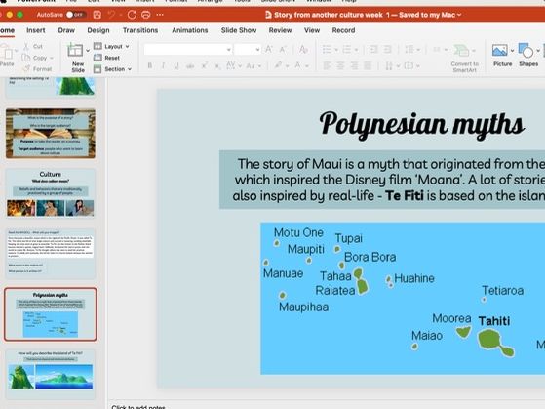Expand the Copy dropdown arrow
The image size is (545, 409).
52,59
